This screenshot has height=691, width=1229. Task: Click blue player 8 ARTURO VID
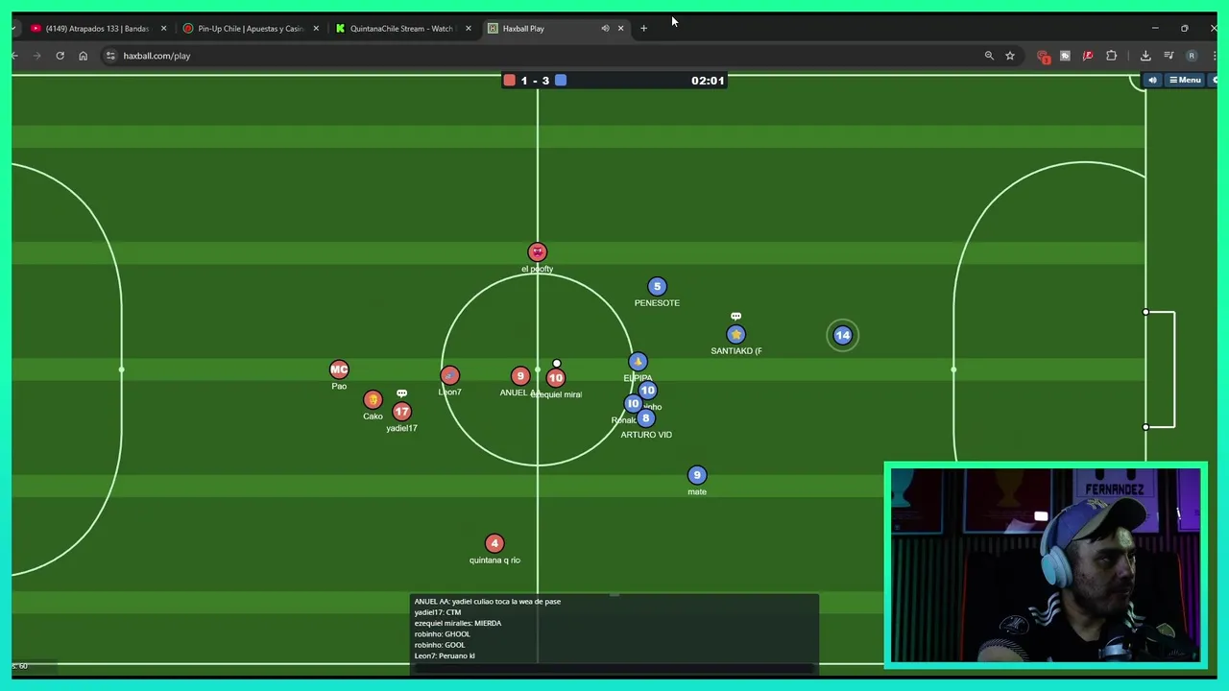(x=645, y=418)
